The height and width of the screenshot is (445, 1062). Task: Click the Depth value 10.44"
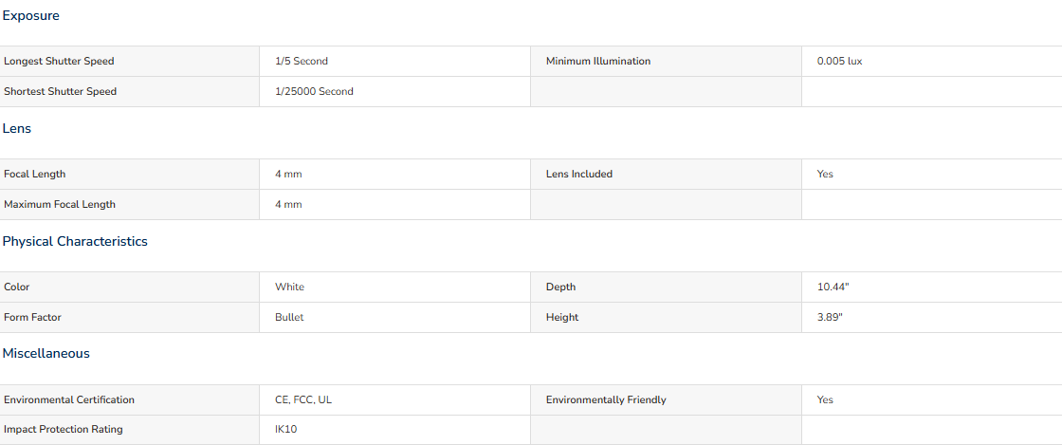(x=833, y=287)
